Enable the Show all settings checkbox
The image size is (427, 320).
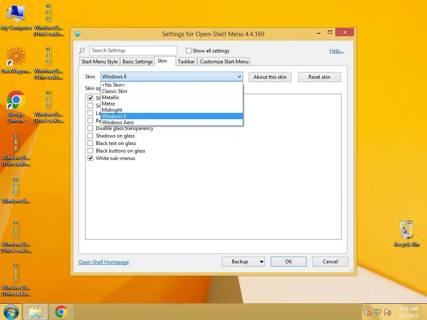click(x=188, y=50)
